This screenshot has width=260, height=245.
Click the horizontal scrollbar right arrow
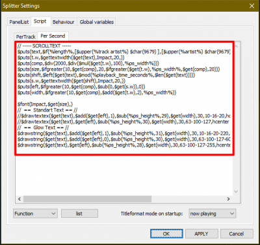coord(228,199)
